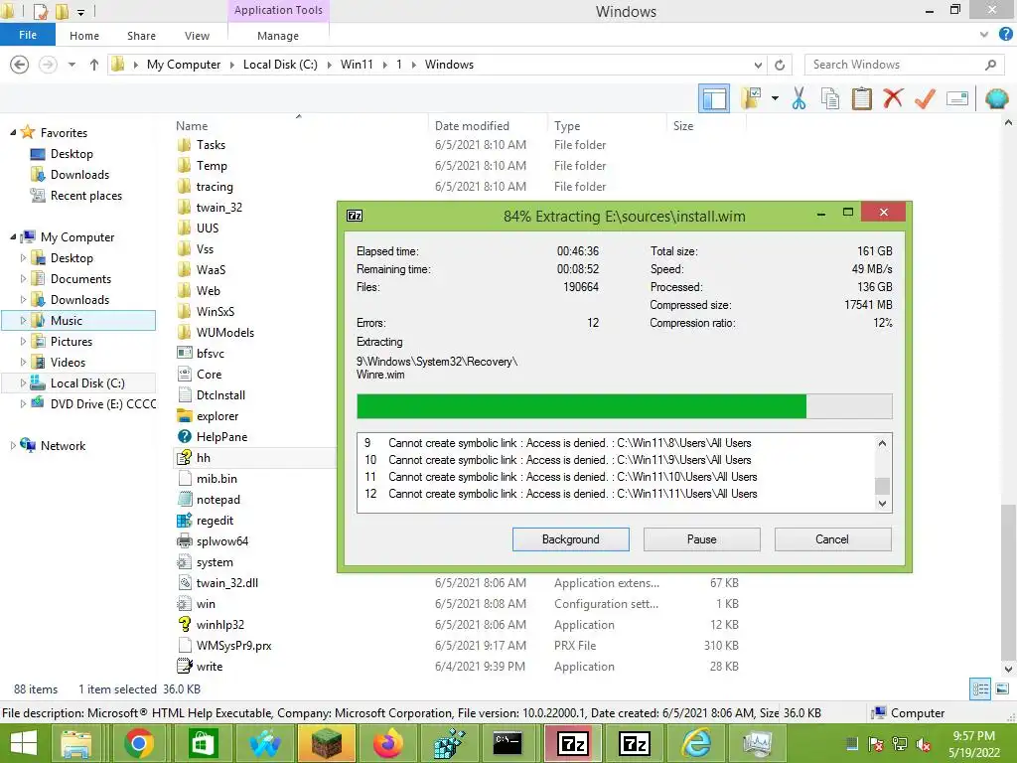
Task: Click the Pause button
Action: click(x=702, y=539)
